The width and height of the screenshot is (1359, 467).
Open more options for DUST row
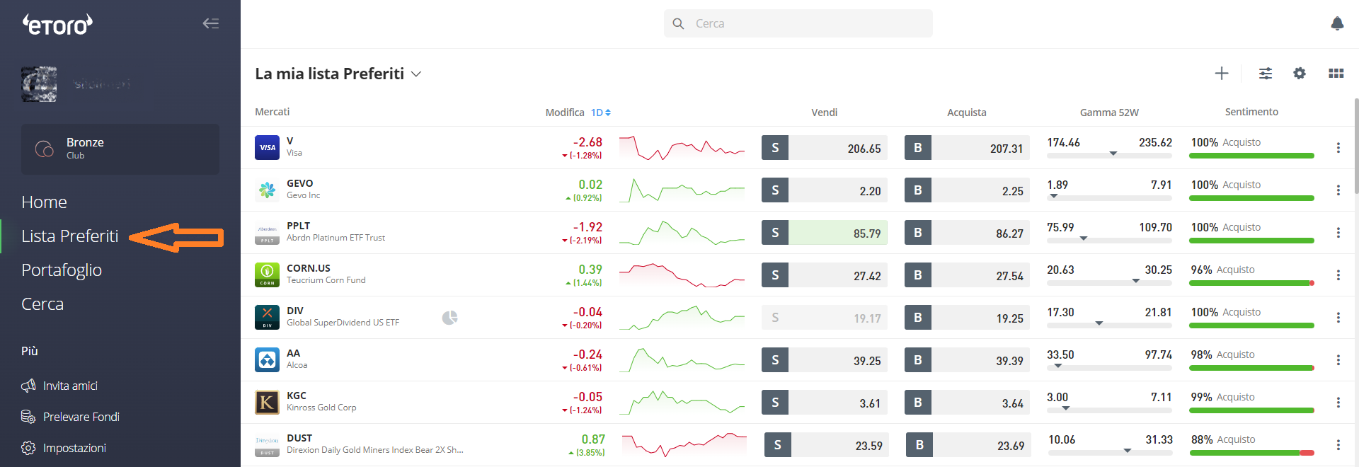(x=1338, y=444)
